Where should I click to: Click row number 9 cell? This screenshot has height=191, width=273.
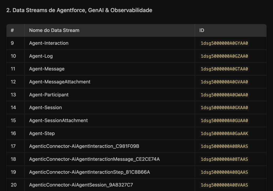tap(15, 43)
